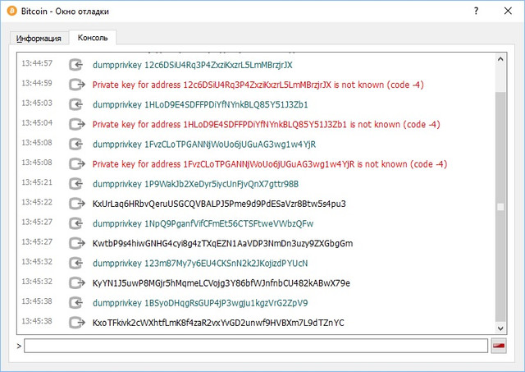Clear the console with the red button
Image resolution: width=525 pixels, height=372 pixels.
499,346
